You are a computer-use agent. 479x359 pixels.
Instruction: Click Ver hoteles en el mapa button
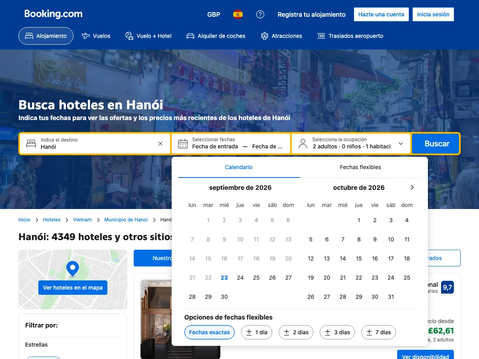point(73,288)
